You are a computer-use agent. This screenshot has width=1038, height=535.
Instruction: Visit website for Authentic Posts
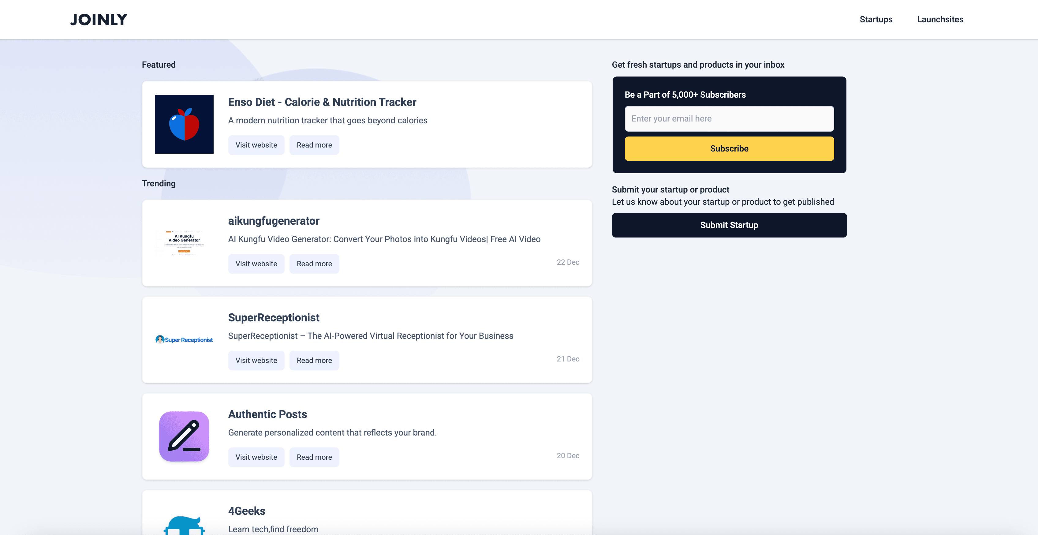(x=256, y=457)
